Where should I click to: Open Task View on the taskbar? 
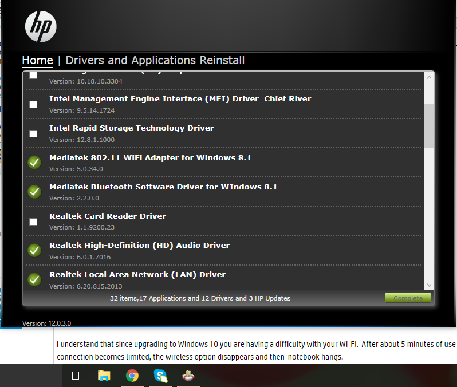76,376
